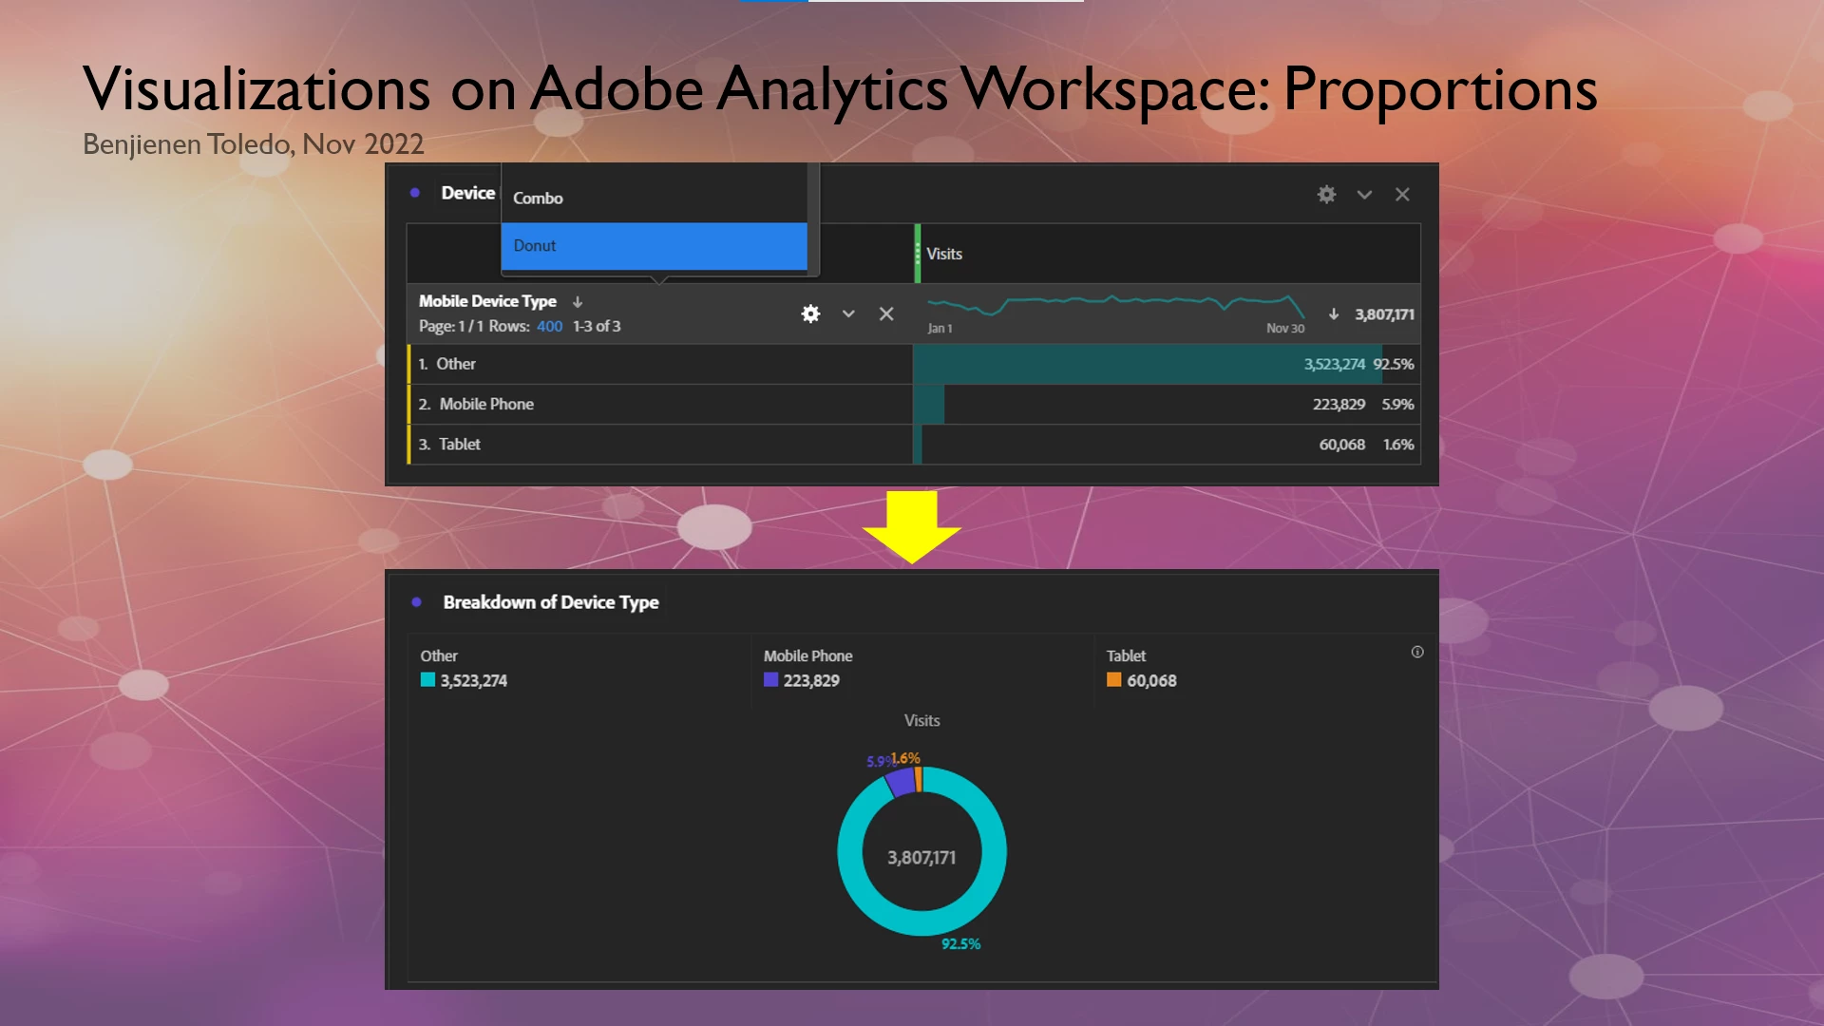The width and height of the screenshot is (1824, 1026).
Task: Click the Visits column sort arrow
Action: (1334, 313)
